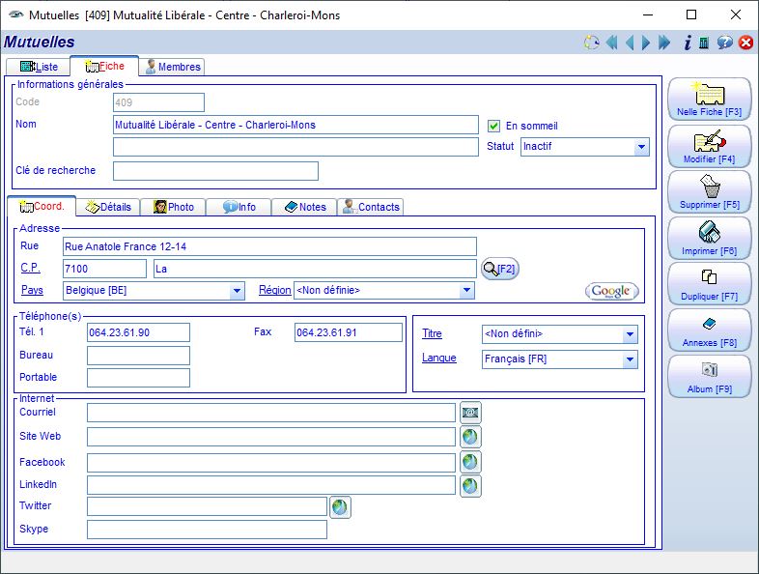
Task: Switch to the Liste tab
Action: pyautogui.click(x=39, y=67)
